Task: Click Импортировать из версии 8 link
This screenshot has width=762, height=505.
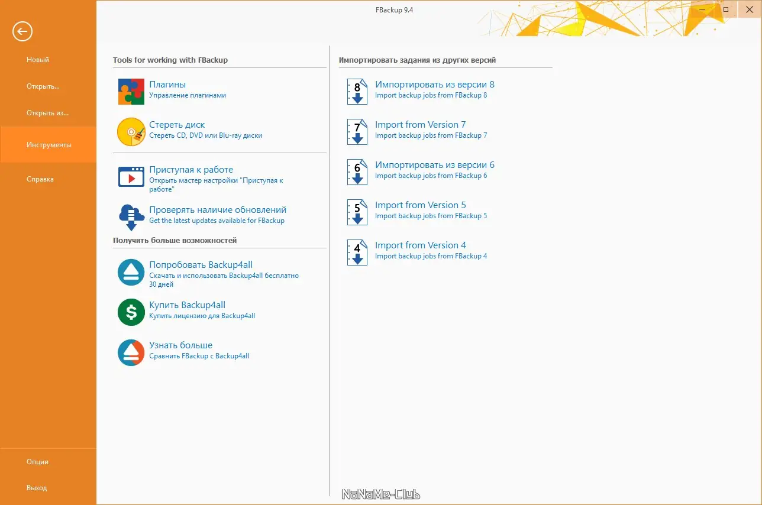Action: point(435,85)
